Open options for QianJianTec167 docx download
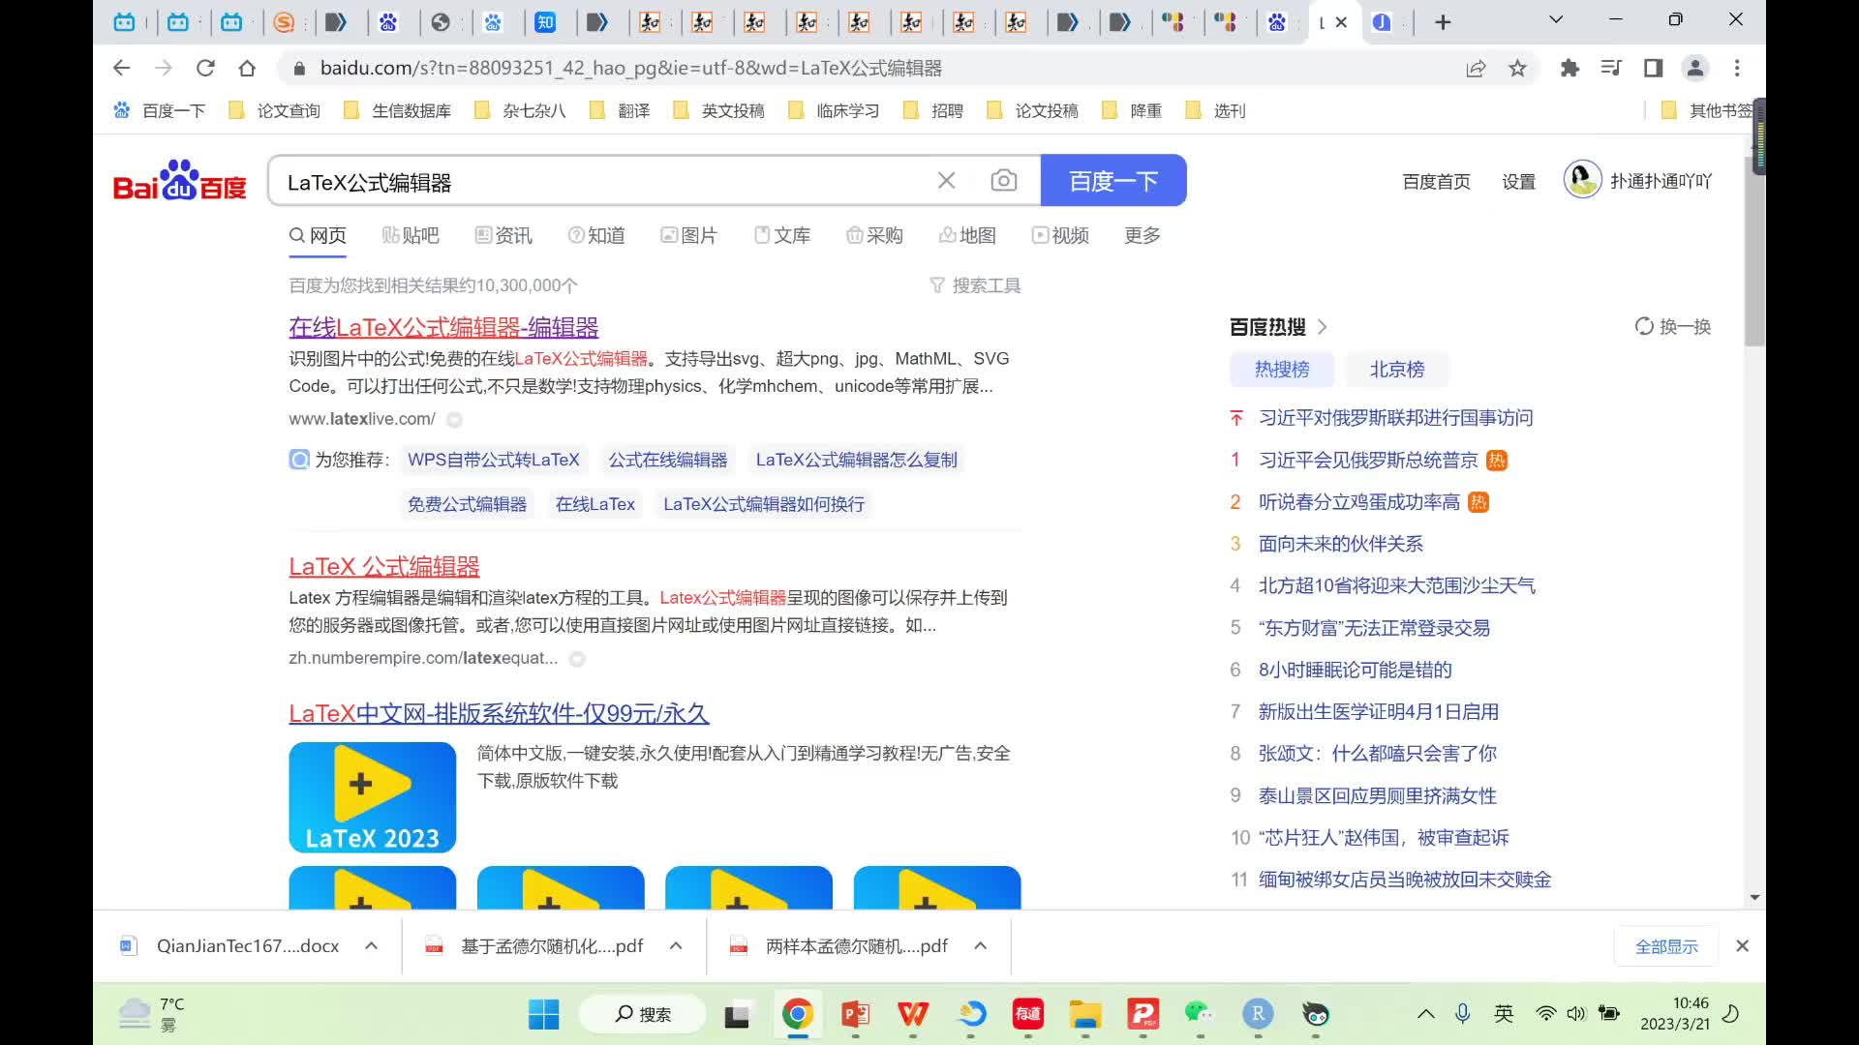1859x1045 pixels. (x=371, y=946)
